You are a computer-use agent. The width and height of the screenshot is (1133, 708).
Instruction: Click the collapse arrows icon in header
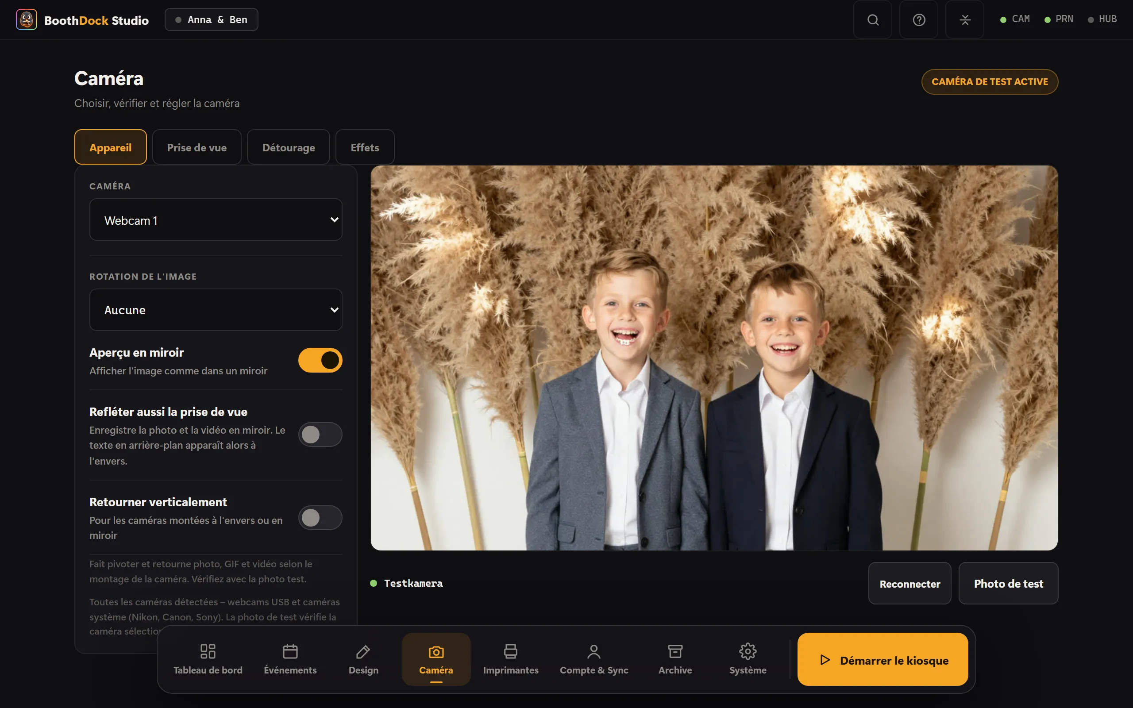point(964,19)
